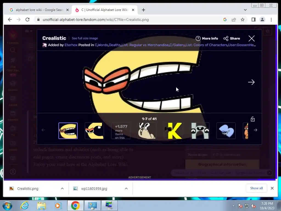Expand Crealistic.png download options chevron

pyautogui.click(x=62, y=188)
